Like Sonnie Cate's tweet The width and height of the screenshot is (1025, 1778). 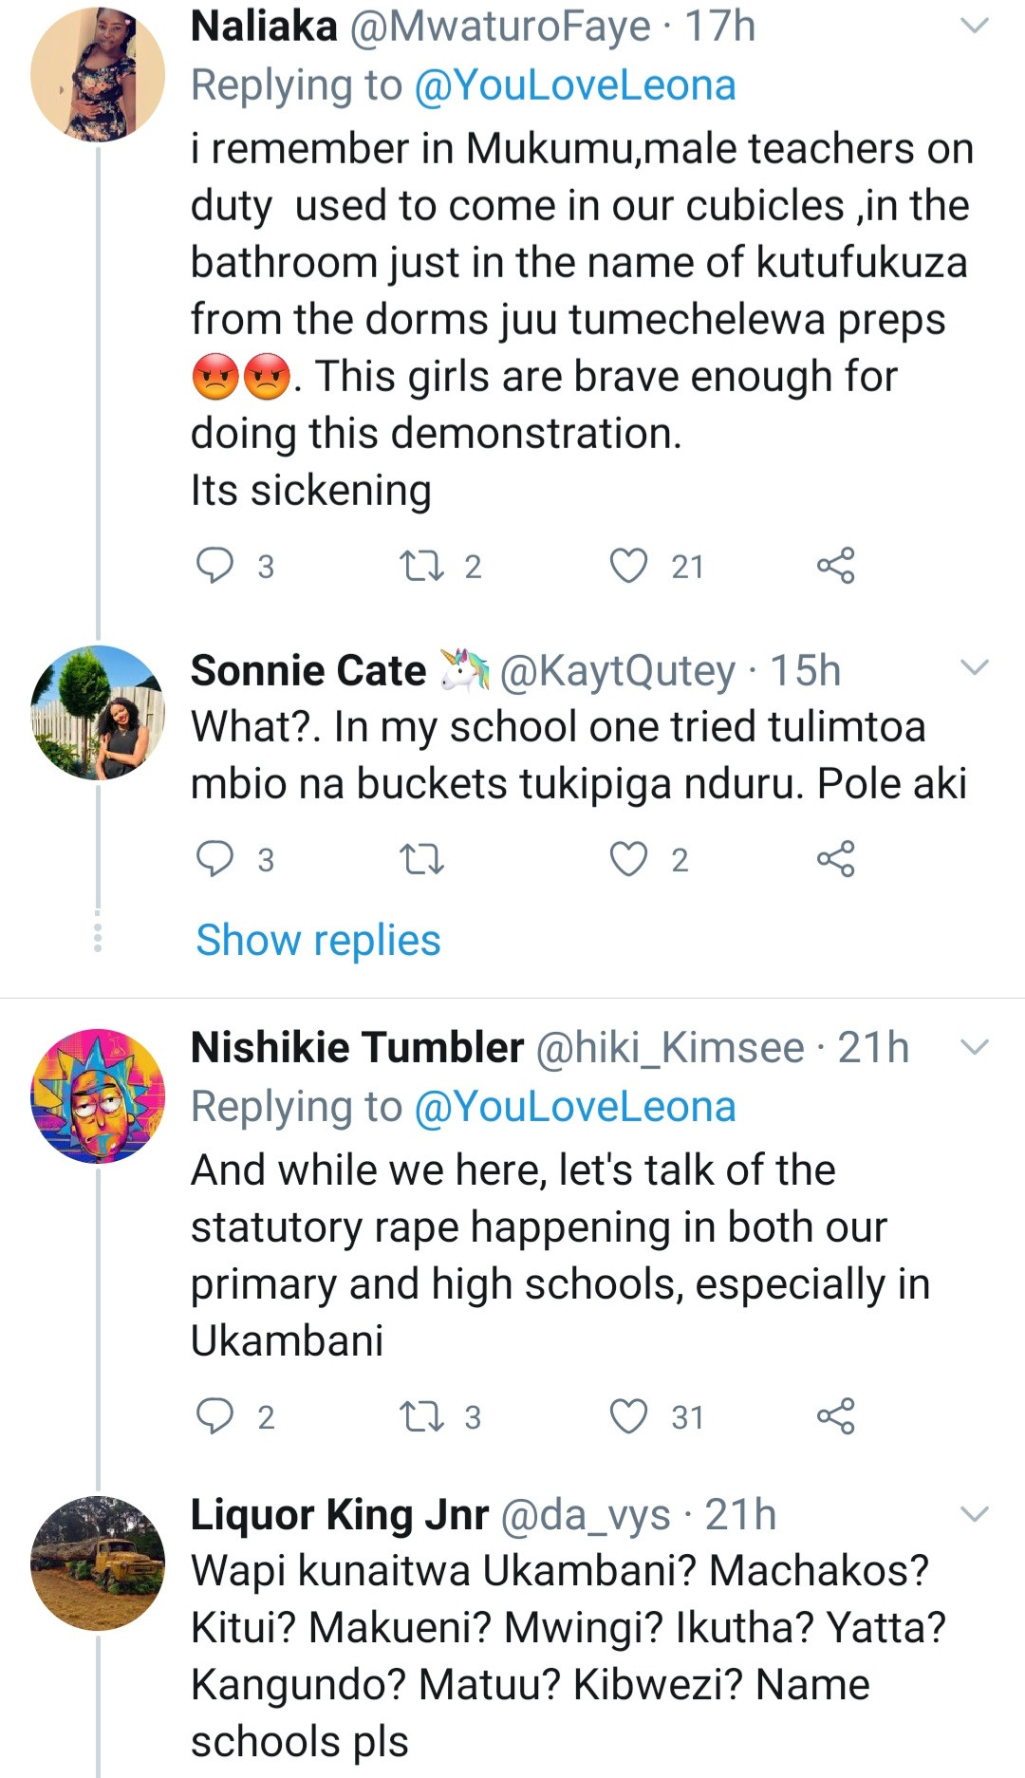click(628, 859)
